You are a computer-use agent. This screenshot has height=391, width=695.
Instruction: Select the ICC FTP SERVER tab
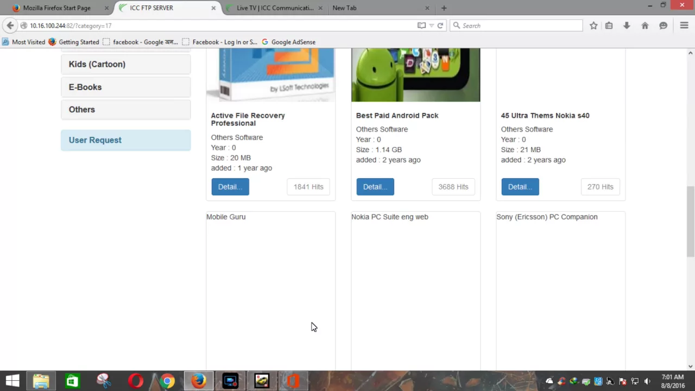click(168, 8)
